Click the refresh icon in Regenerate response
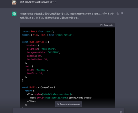 pos(58,104)
